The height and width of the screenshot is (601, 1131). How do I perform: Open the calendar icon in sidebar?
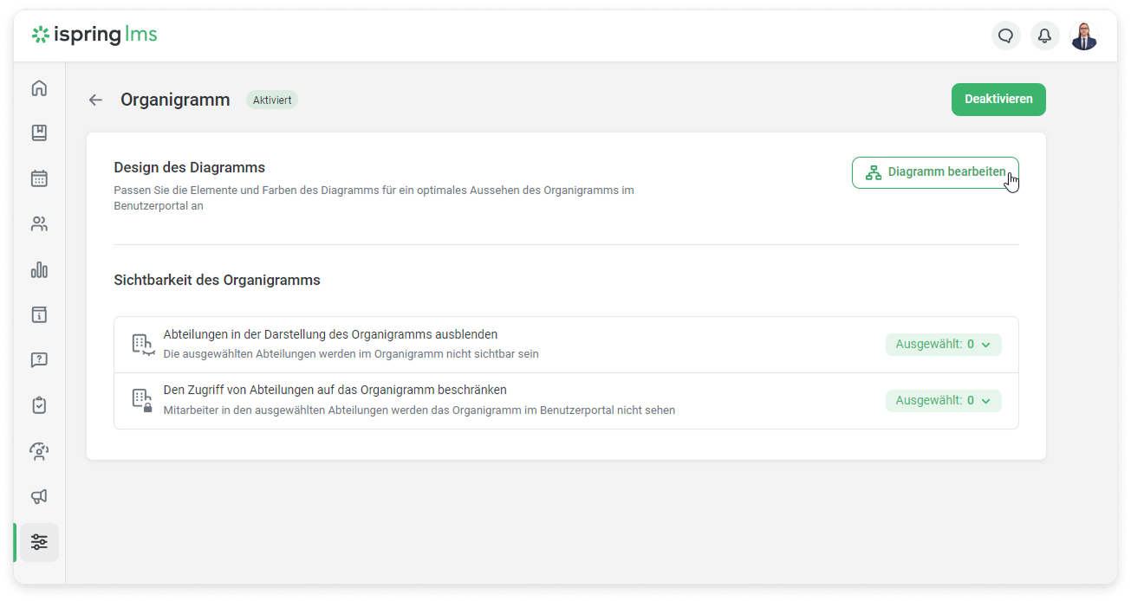click(x=39, y=178)
